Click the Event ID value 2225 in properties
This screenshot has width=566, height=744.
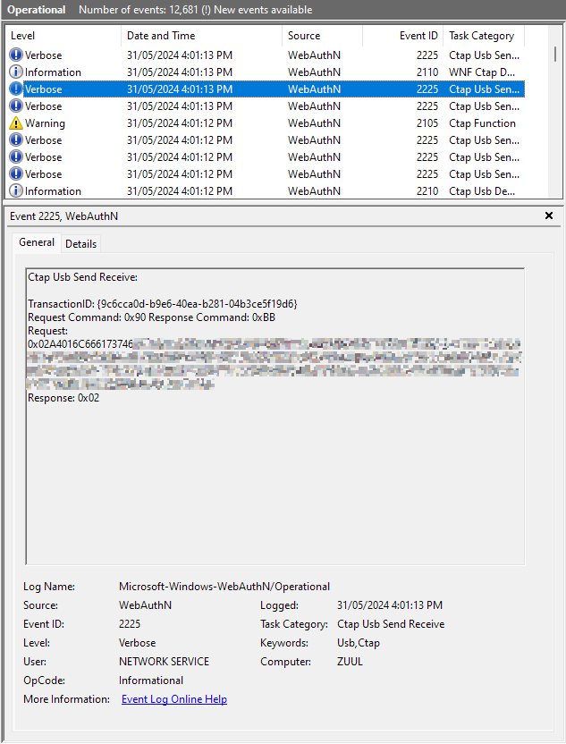click(130, 624)
